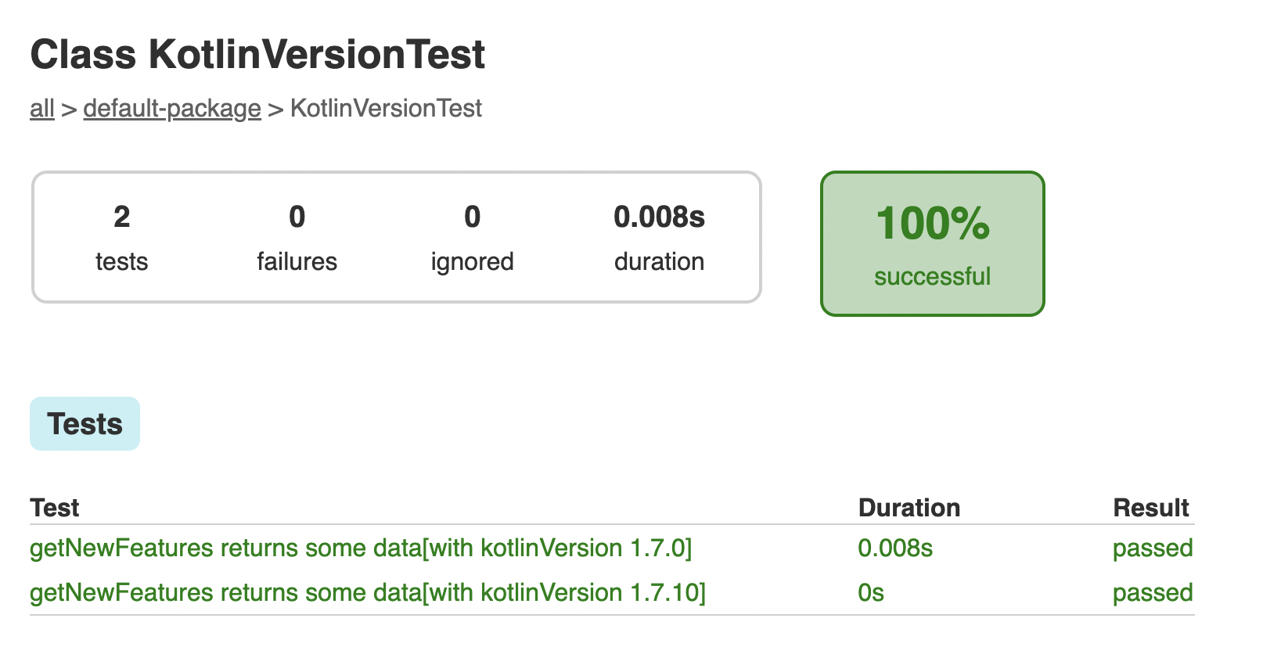
Task: Click the Result column header
Action: pos(1151,508)
